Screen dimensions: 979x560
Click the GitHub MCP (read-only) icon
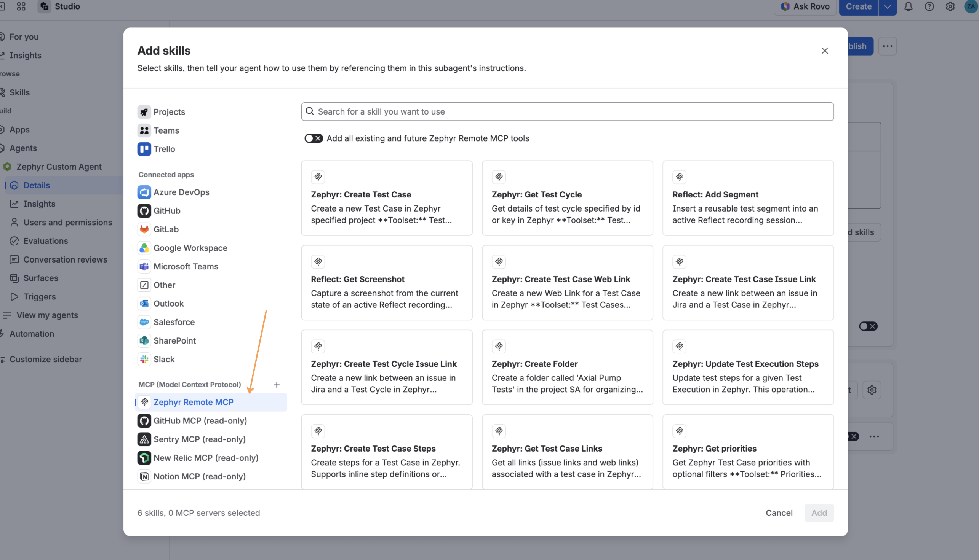[144, 420]
